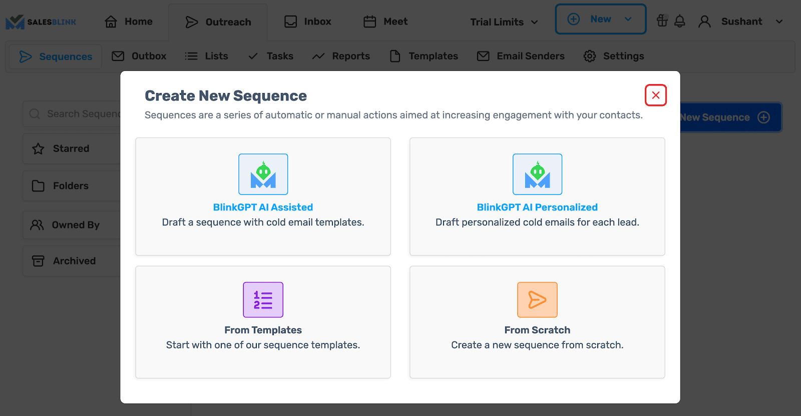This screenshot has width=801, height=416.
Task: Open the Meet tab
Action: [x=385, y=21]
